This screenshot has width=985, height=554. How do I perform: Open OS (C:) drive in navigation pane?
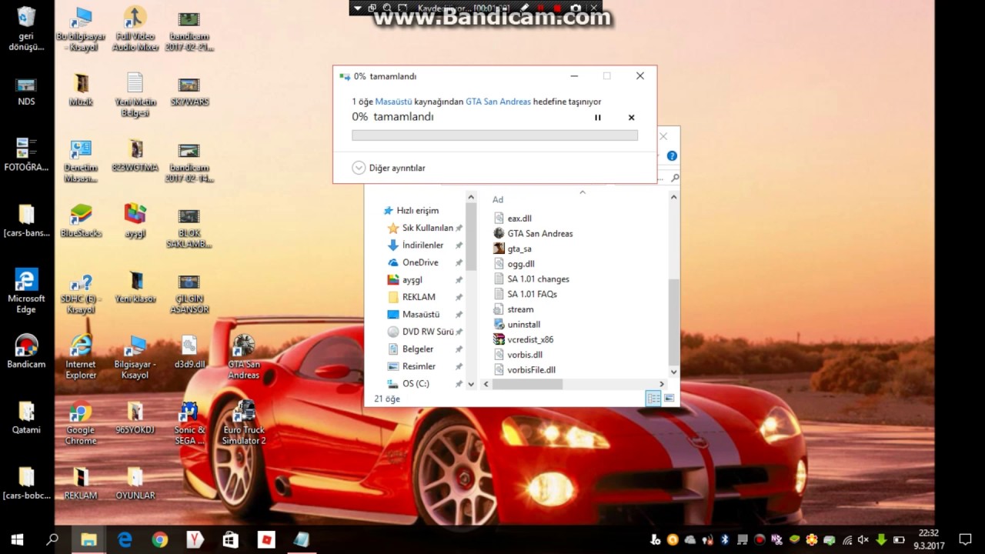[x=408, y=383]
